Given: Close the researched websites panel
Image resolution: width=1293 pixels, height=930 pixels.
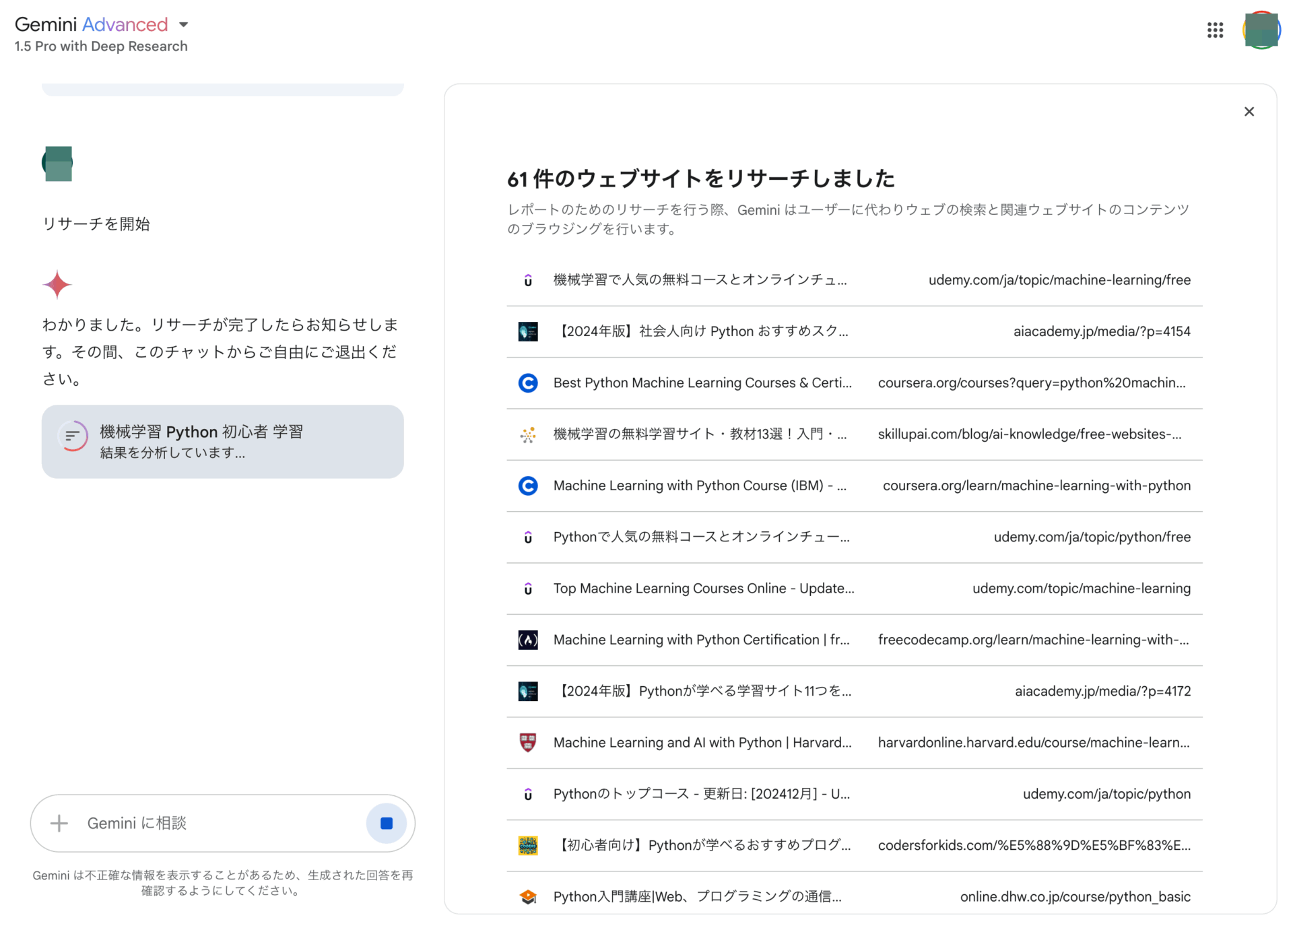Looking at the screenshot, I should coord(1249,112).
